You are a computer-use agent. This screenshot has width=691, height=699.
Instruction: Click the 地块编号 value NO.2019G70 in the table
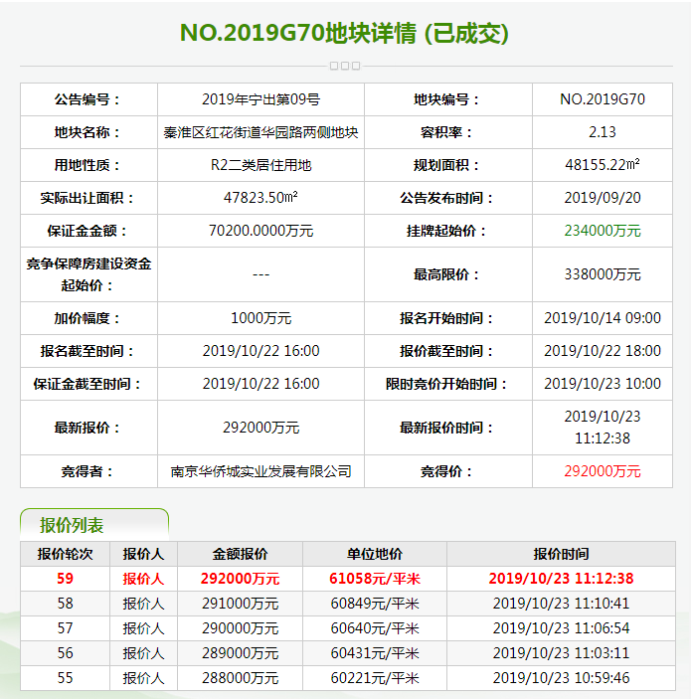coord(603,99)
